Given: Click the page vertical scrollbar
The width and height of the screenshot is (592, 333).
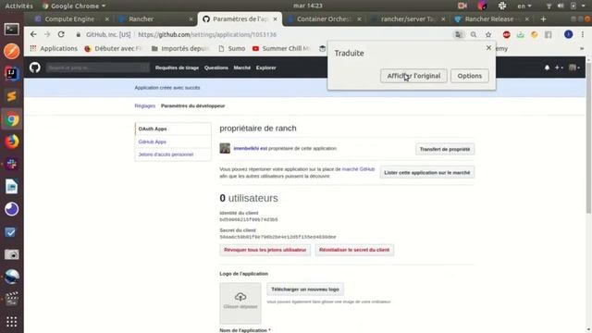Looking at the screenshot, I should tap(588, 138).
